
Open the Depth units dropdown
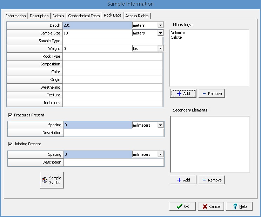point(160,25)
